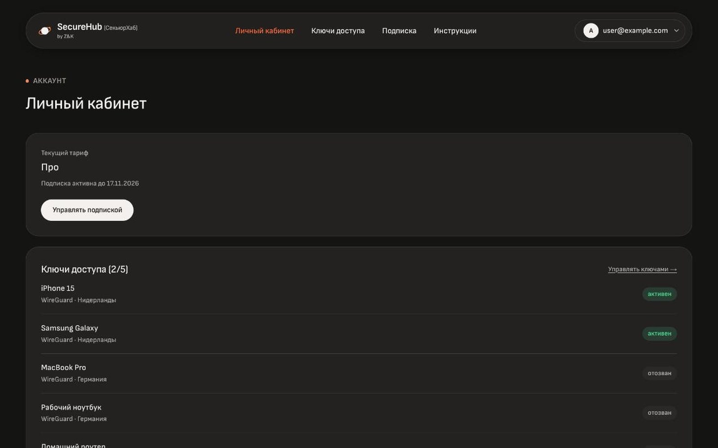Click WireGuard · Германия under MacBook Pro

74,379
